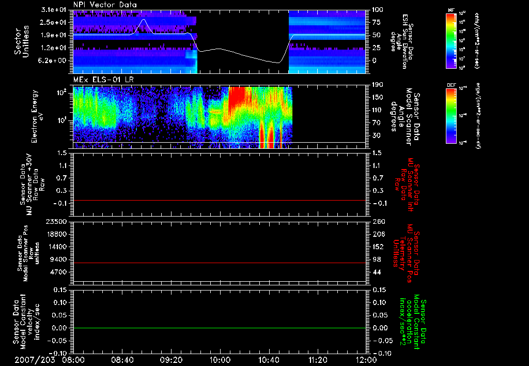Select the "ESH Sun Elevation Angle" axis title
Screen dimensions: 529x366
click(401, 41)
